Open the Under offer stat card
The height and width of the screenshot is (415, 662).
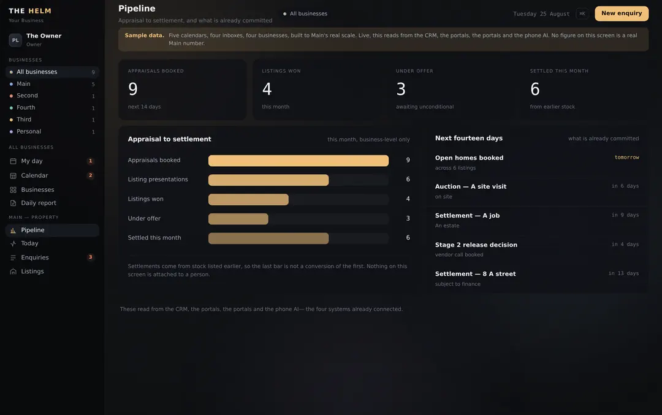(451, 89)
